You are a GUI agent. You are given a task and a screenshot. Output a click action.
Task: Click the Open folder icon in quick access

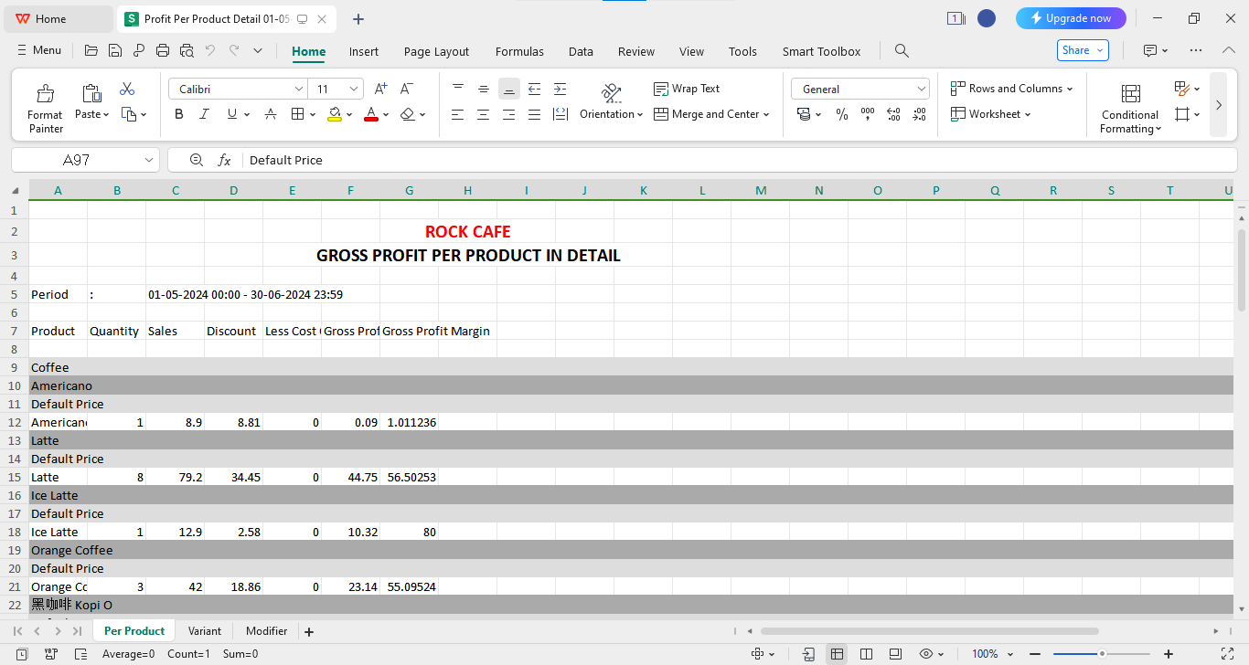pyautogui.click(x=91, y=51)
